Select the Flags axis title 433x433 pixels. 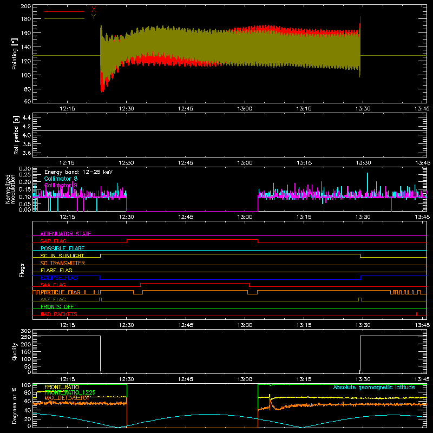pos(22,270)
